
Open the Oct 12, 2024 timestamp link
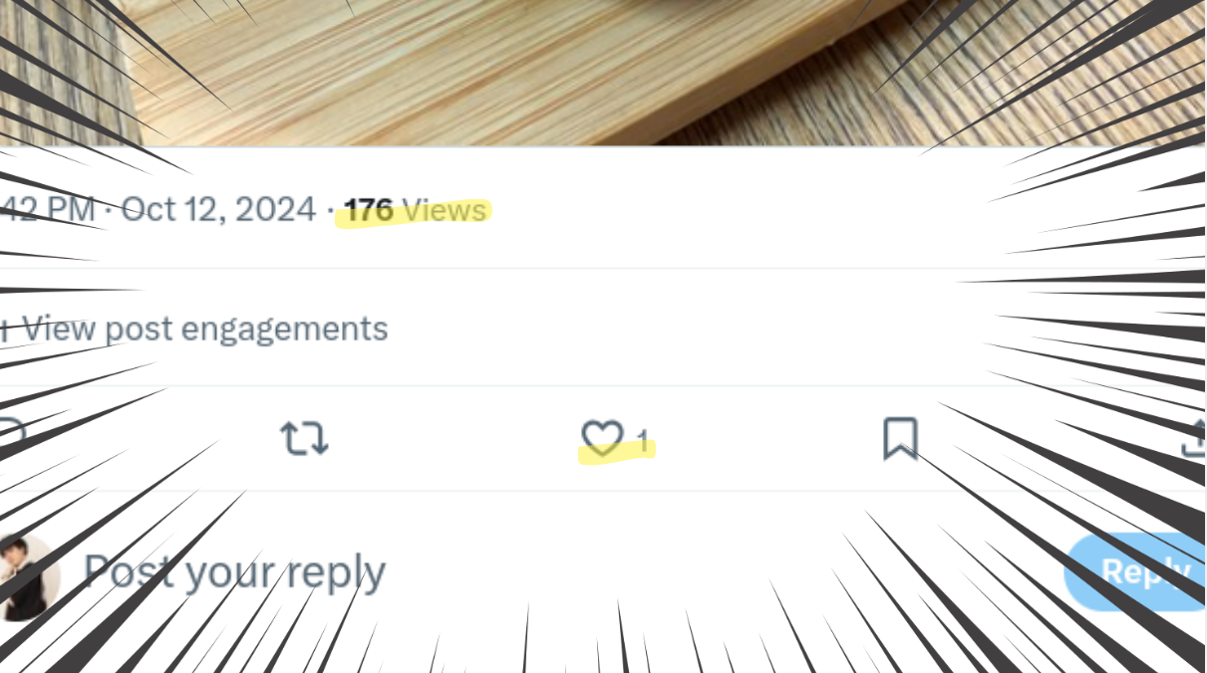click(x=218, y=210)
